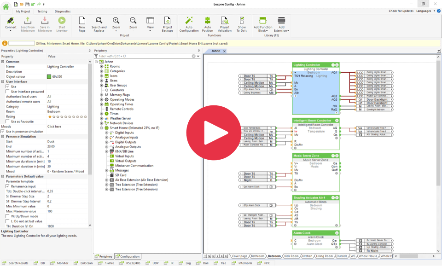
Task: Click the Connect icon in ribbon
Action: pyautogui.click(x=11, y=21)
